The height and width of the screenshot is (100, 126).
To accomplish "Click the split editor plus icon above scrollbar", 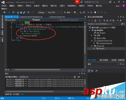I will coord(85,22).
